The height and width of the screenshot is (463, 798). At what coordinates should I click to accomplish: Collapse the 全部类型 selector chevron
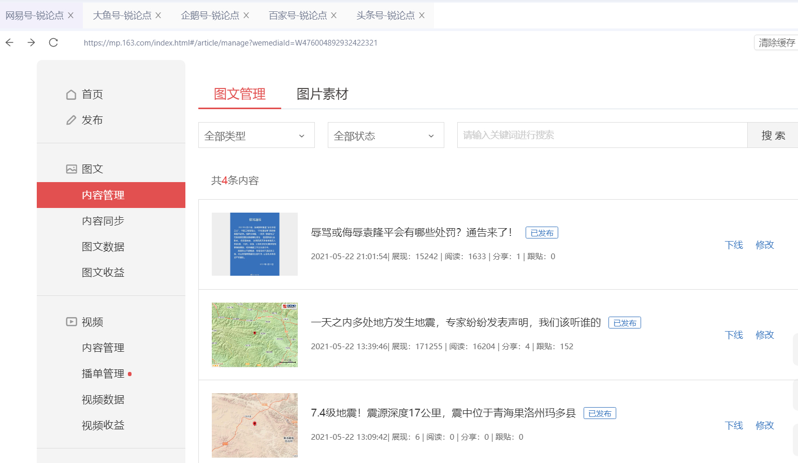302,135
